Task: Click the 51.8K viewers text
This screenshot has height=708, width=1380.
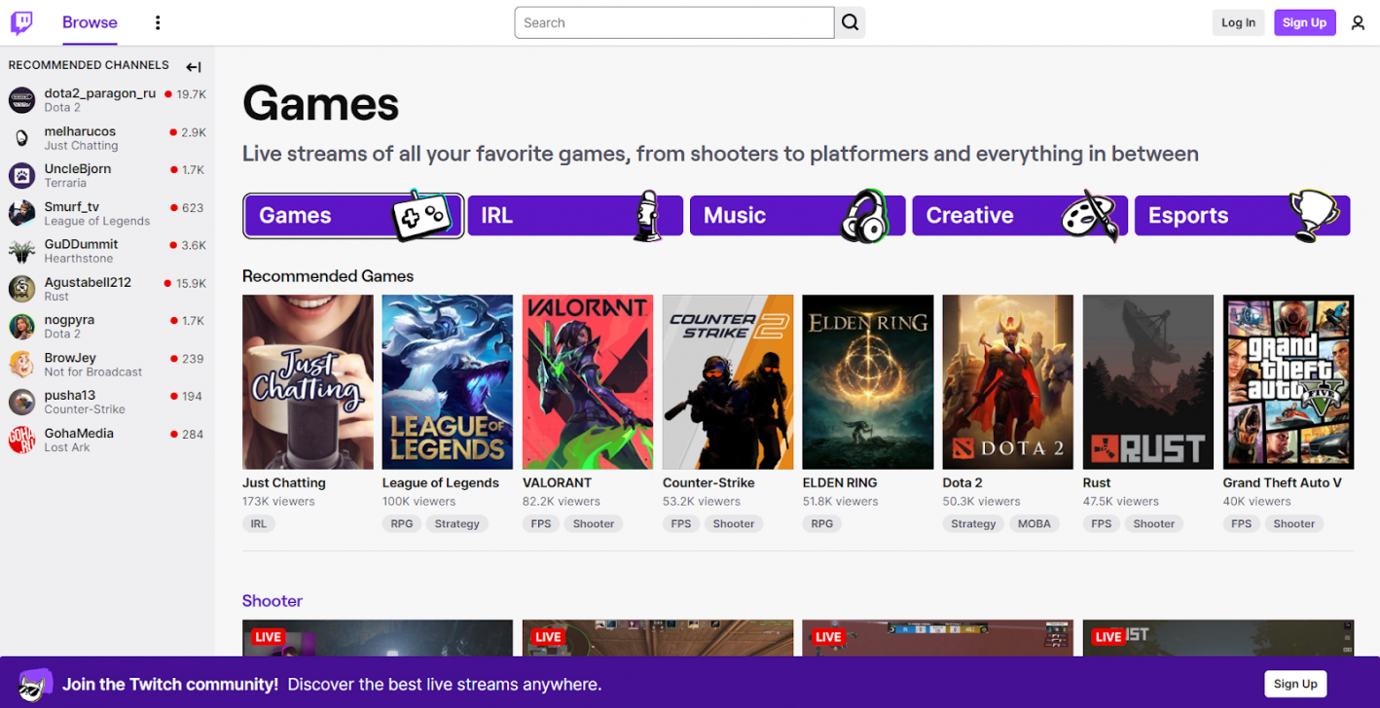Action: tap(841, 502)
